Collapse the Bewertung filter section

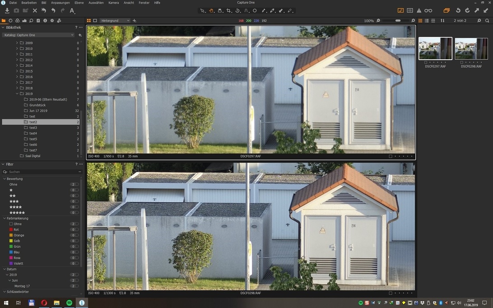click(5, 179)
